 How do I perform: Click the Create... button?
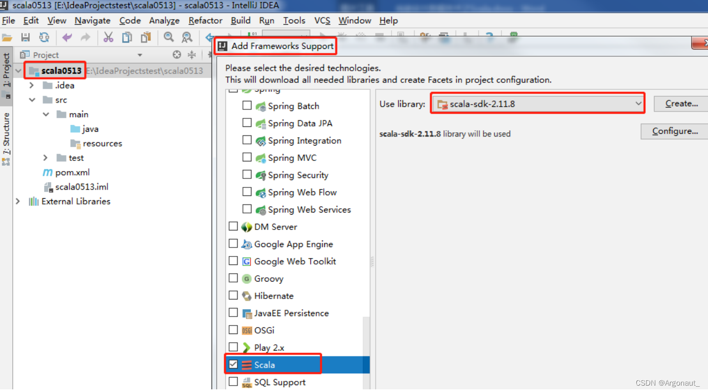[681, 104]
